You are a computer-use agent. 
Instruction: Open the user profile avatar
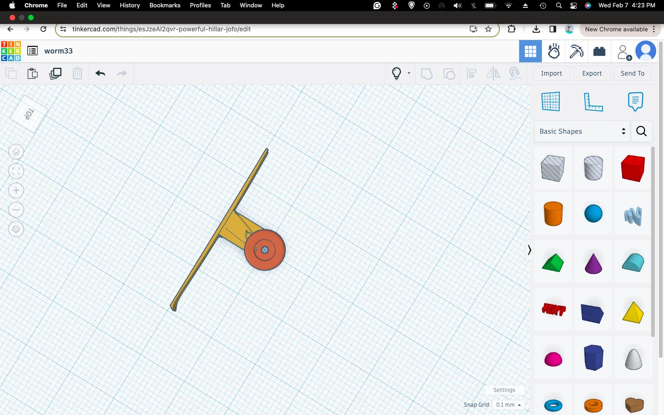(x=646, y=51)
